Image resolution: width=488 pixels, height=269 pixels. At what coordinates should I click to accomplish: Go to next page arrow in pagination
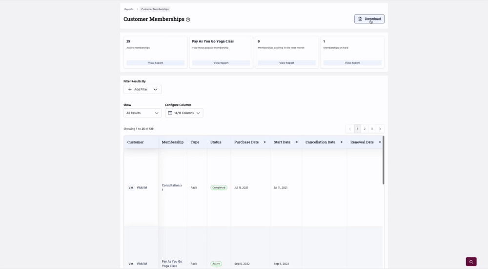coord(380,129)
